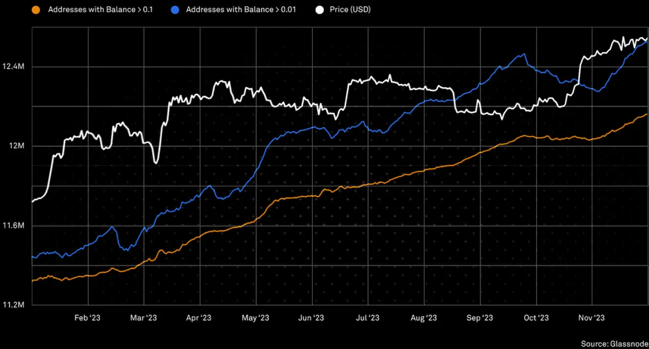Click the 11.6M y-axis label
Screen dimensions: 649x349
pos(13,225)
